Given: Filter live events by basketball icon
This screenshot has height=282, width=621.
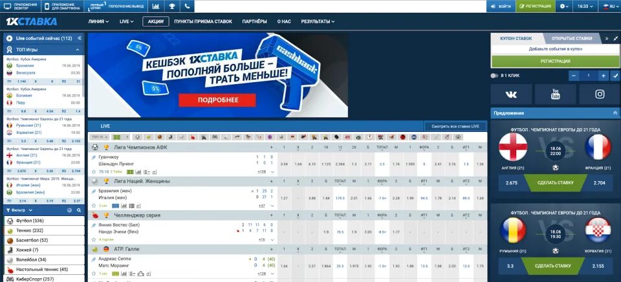Looking at the screenshot, I should coord(159,137).
